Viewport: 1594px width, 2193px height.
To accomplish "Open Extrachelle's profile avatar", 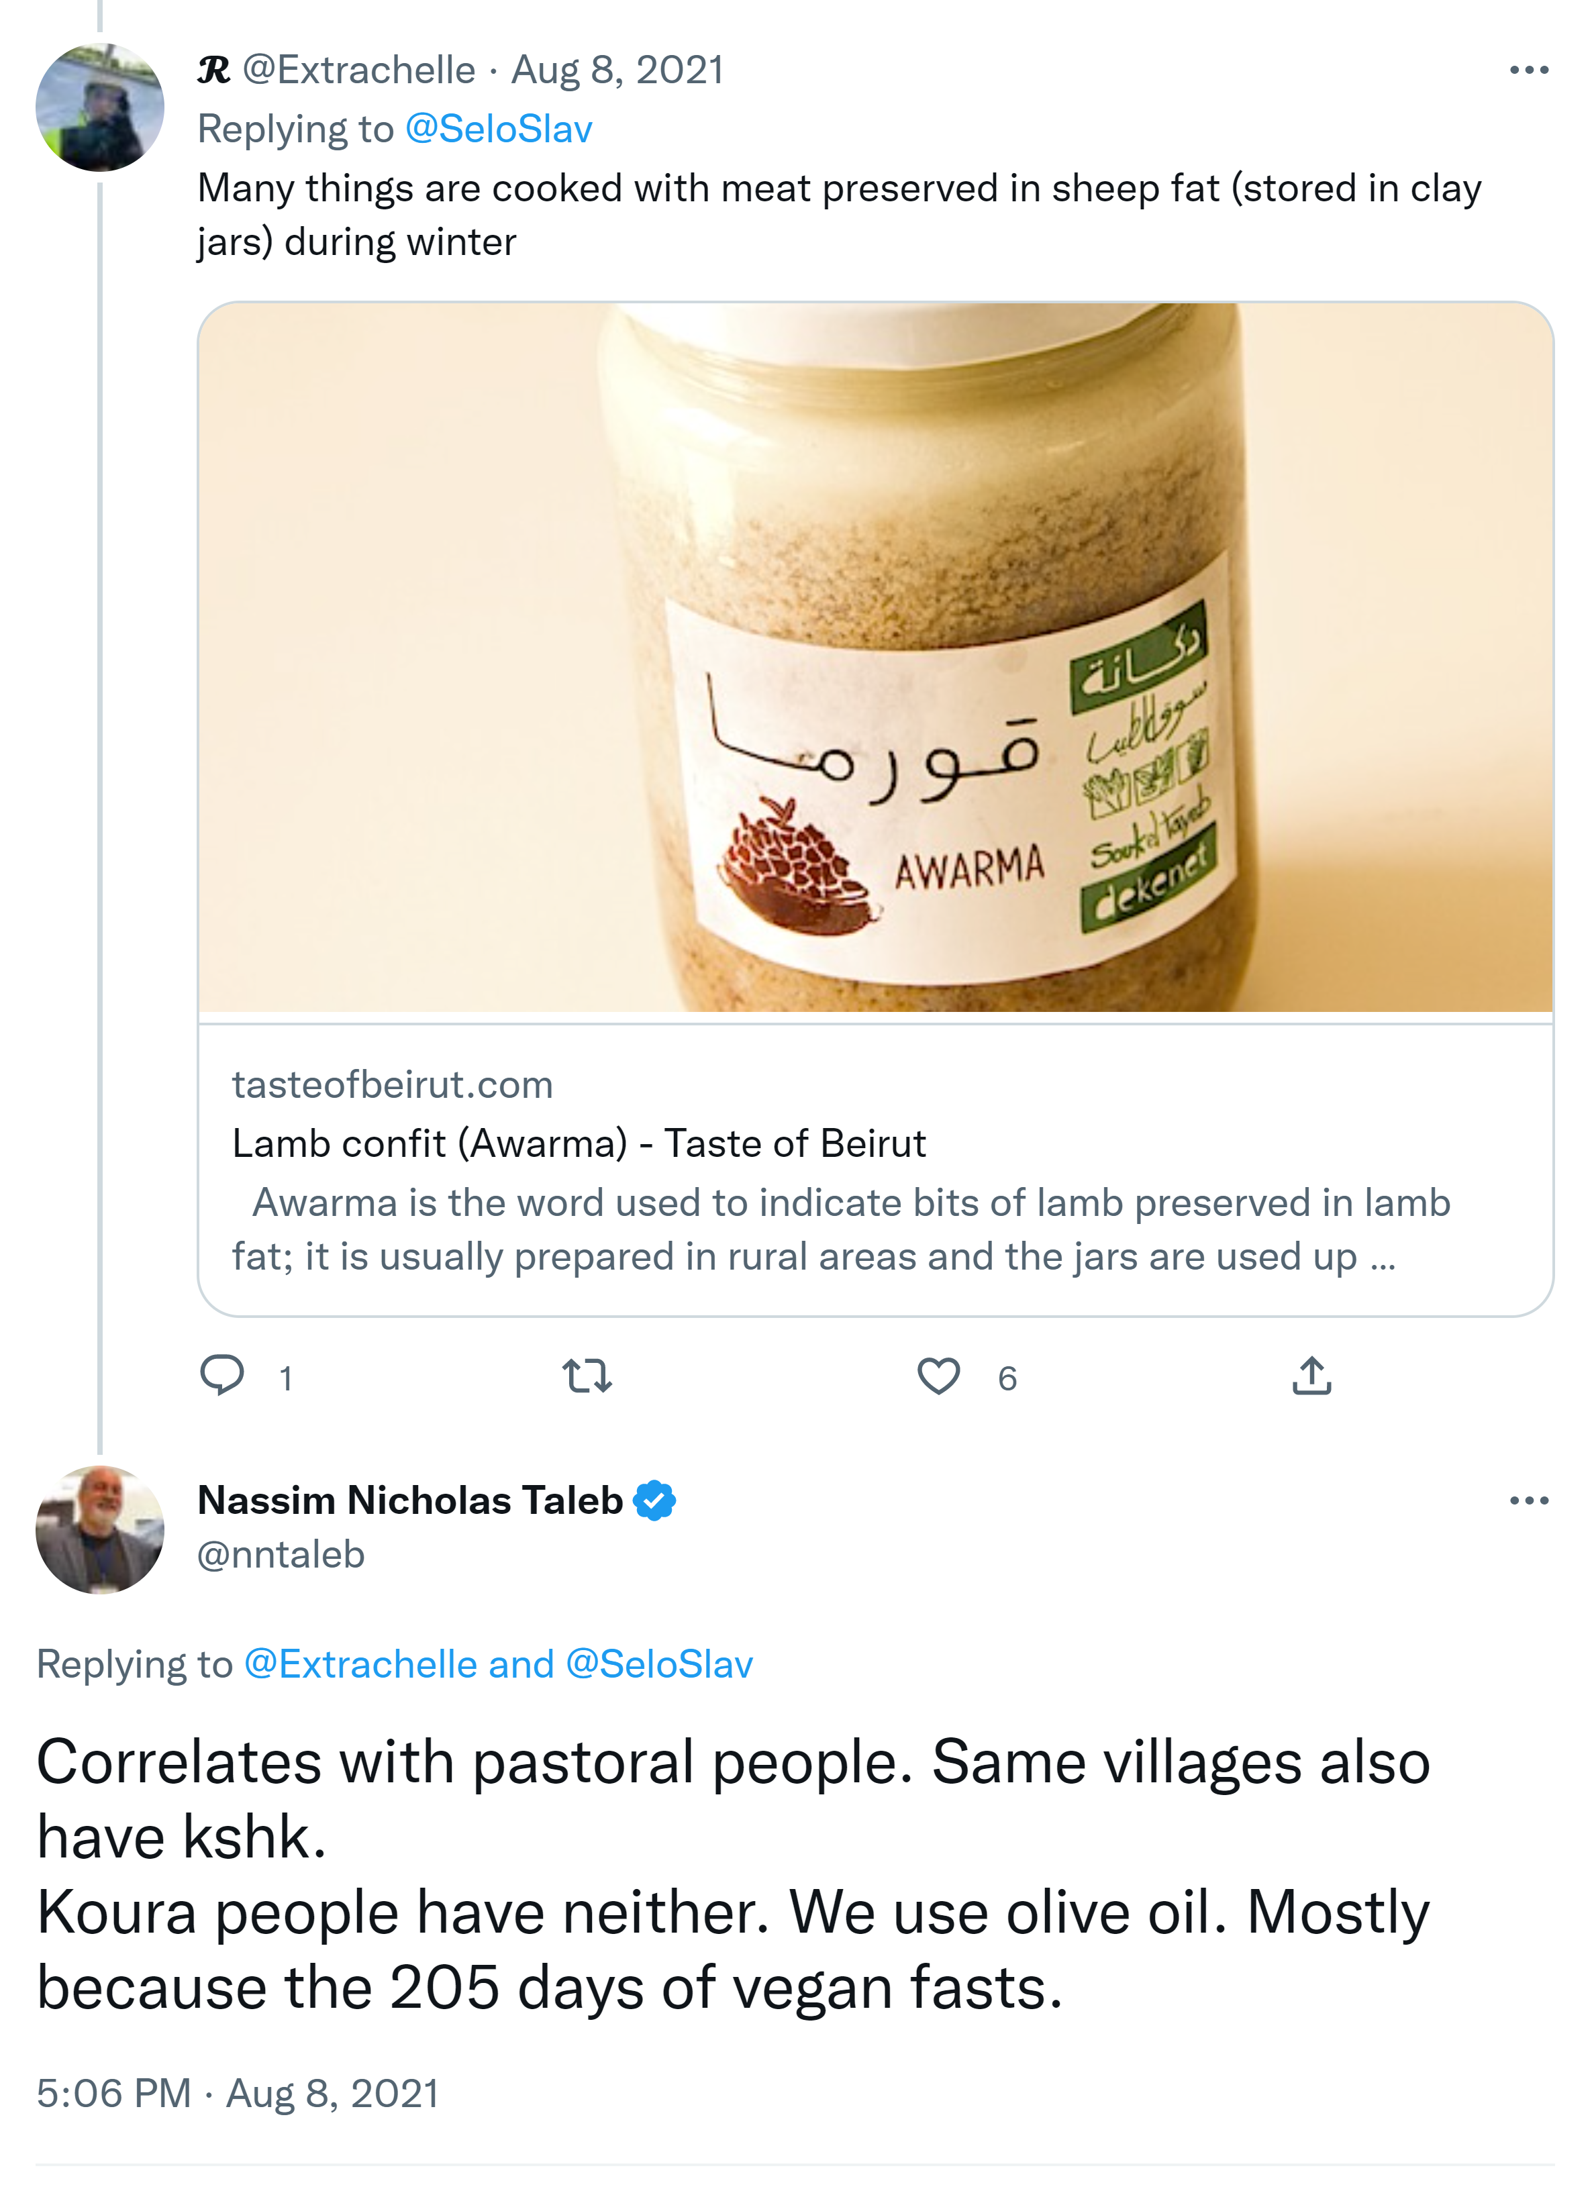I will (99, 107).
